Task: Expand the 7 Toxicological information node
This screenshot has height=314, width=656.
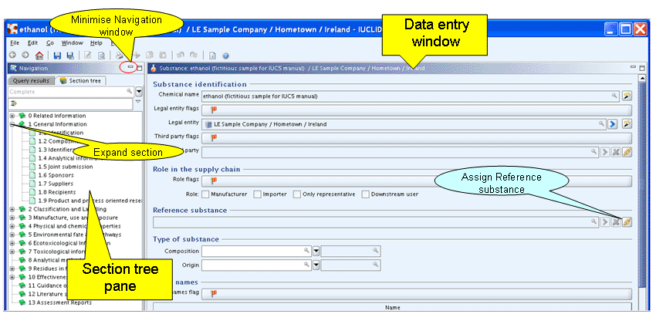Action: [x=12, y=252]
